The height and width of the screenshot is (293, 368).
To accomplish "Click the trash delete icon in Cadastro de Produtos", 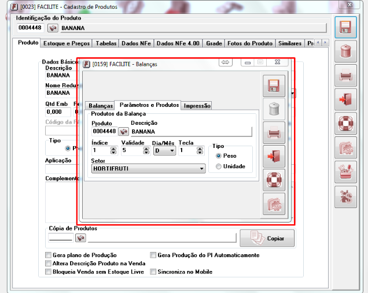I will (x=345, y=51).
